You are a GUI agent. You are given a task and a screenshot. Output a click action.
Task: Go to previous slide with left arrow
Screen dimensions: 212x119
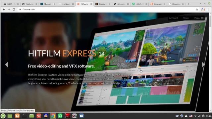point(7,65)
